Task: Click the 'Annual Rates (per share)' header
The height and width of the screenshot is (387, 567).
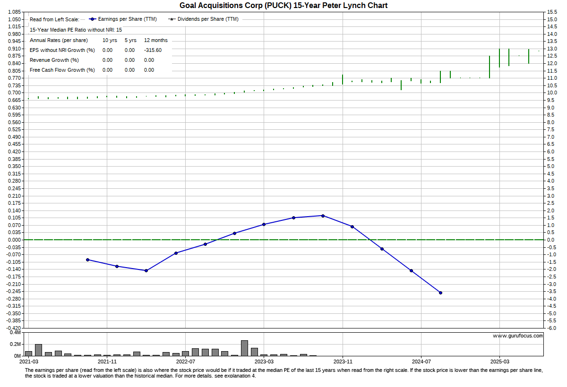Action: click(x=59, y=40)
